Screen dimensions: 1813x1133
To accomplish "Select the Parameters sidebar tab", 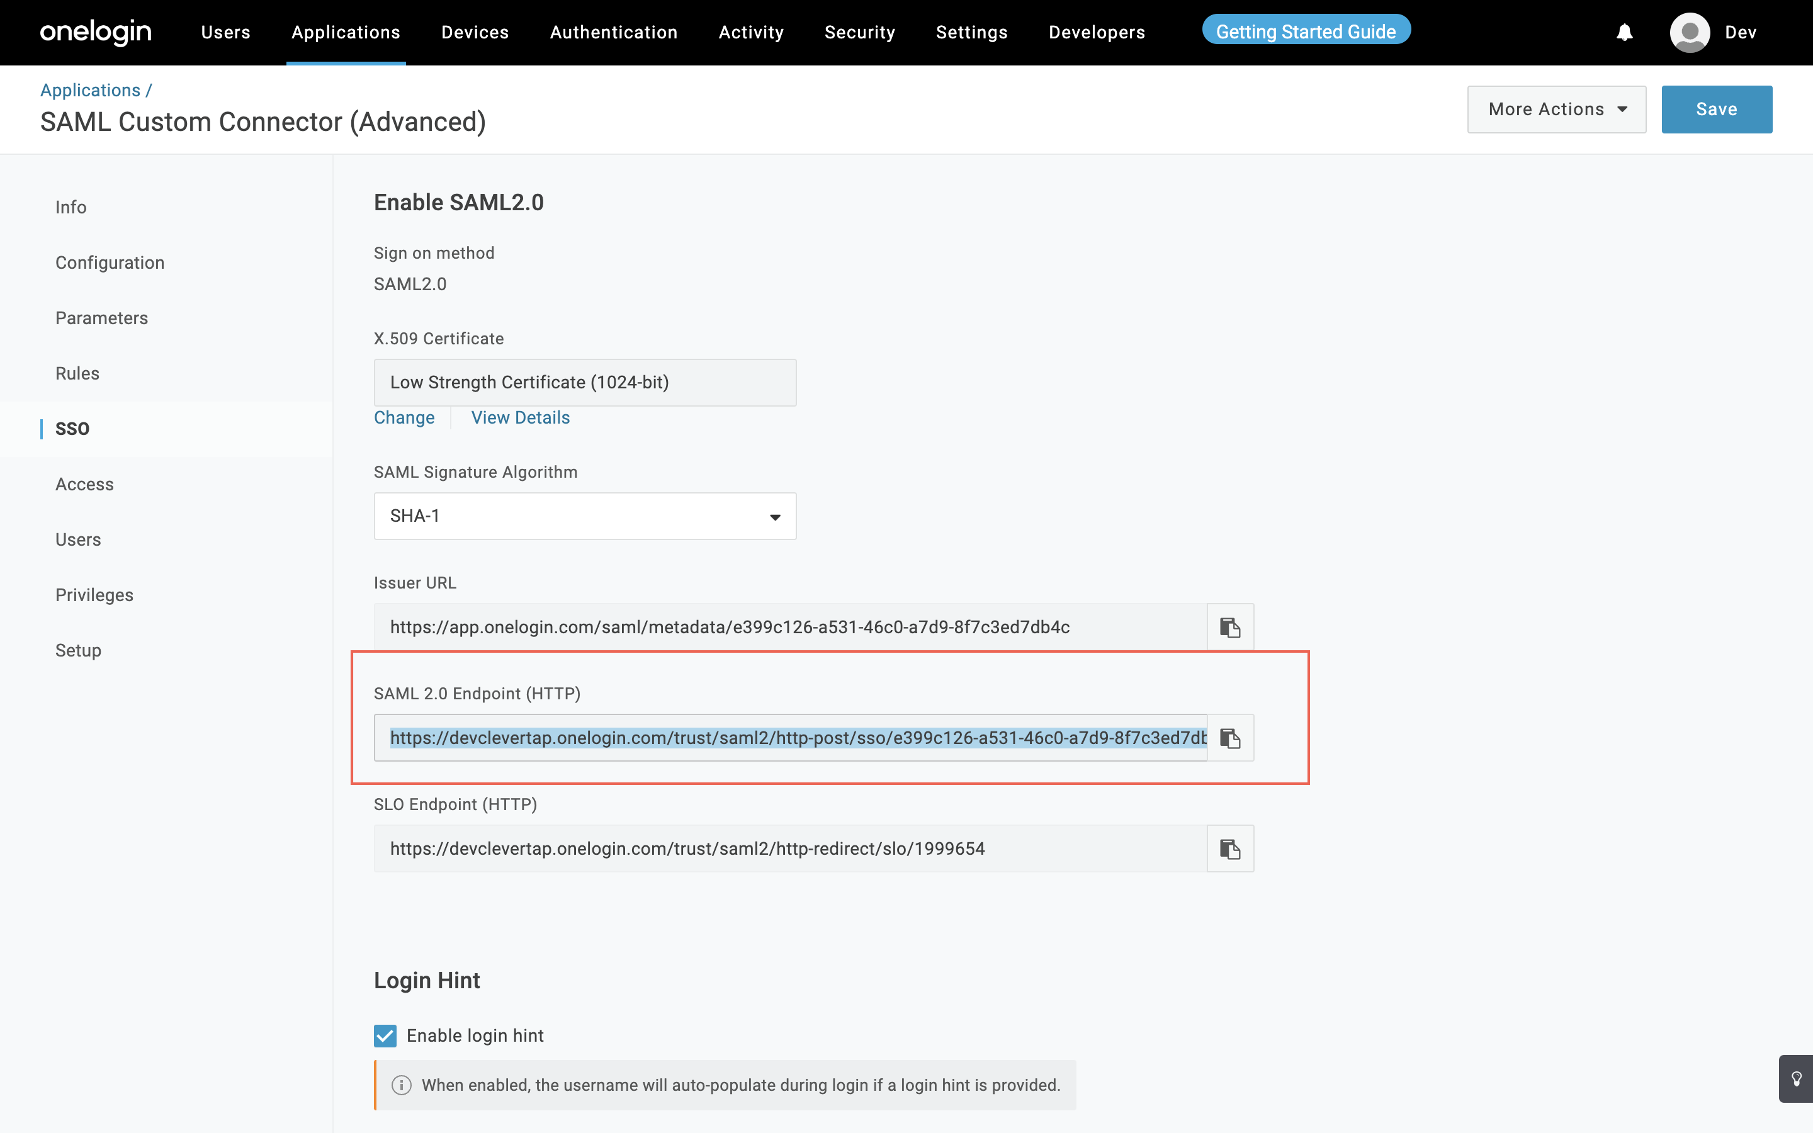I will point(101,318).
